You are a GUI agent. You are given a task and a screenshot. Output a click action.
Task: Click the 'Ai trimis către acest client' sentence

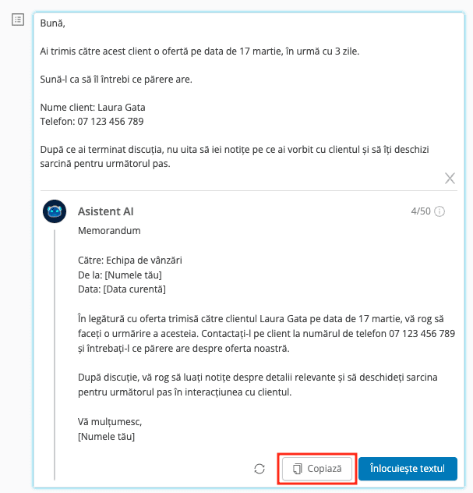coord(199,51)
